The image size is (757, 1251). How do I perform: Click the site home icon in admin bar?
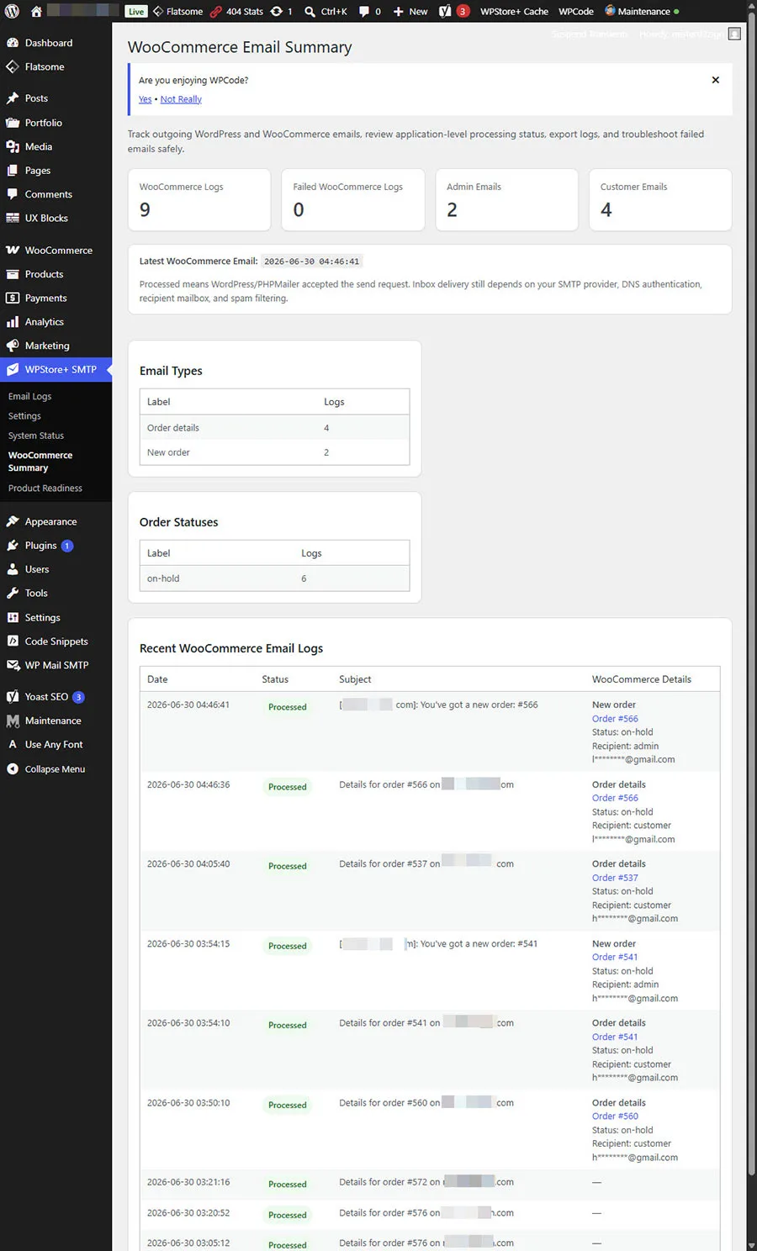click(36, 12)
